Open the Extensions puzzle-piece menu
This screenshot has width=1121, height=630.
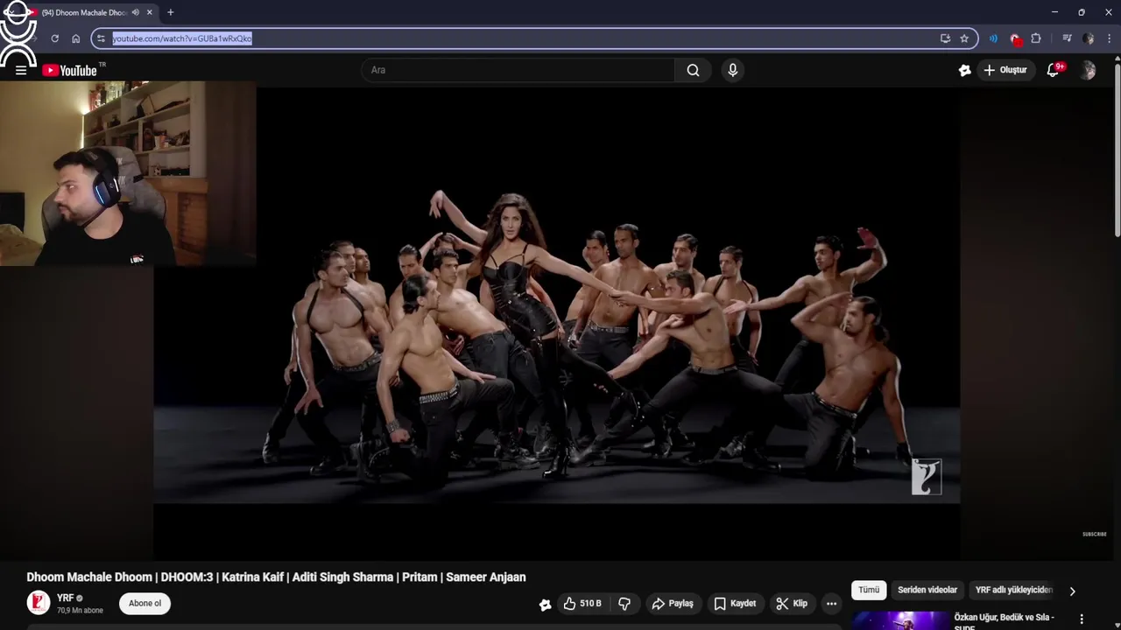click(1036, 38)
